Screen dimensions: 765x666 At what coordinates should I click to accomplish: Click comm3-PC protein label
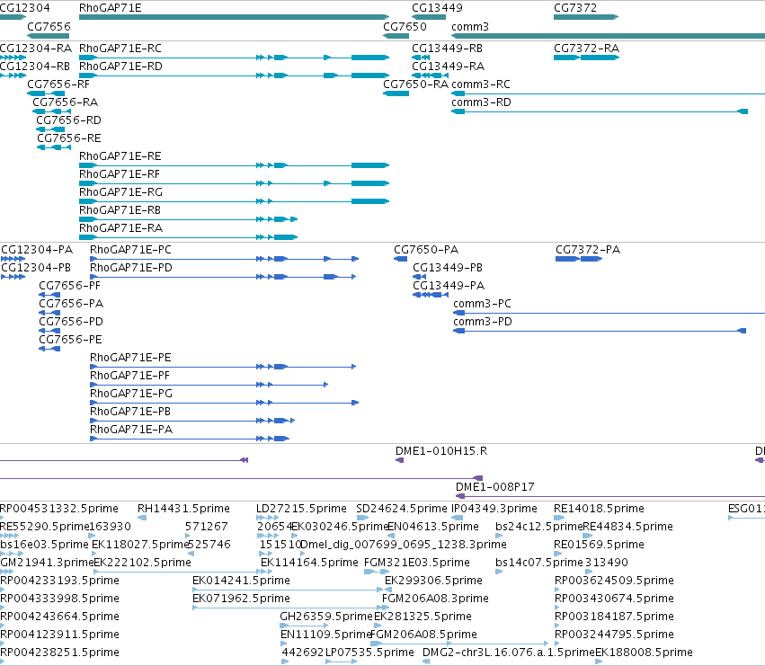pos(482,304)
